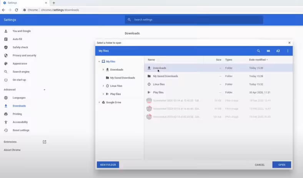Select Linux files row in file list
Viewport: 303px width, 178px height.
(x=218, y=84)
